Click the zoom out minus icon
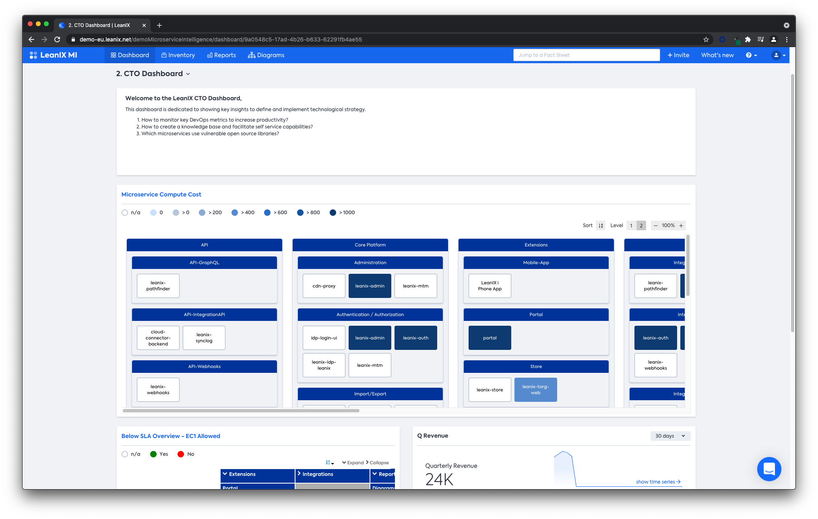 click(x=656, y=225)
